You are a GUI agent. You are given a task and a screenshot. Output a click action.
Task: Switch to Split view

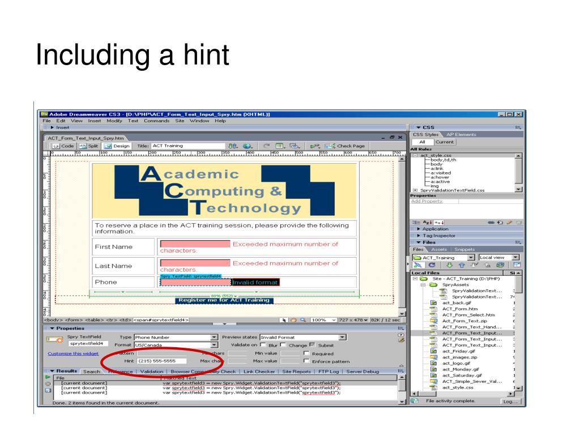click(88, 146)
